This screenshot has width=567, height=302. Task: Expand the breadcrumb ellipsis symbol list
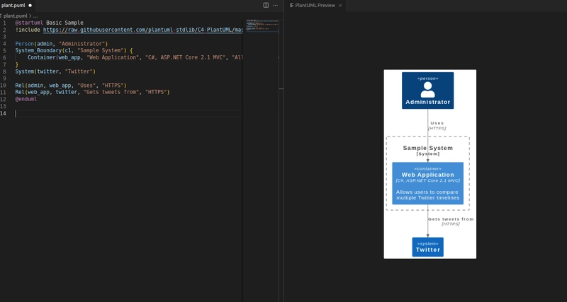pyautogui.click(x=35, y=15)
